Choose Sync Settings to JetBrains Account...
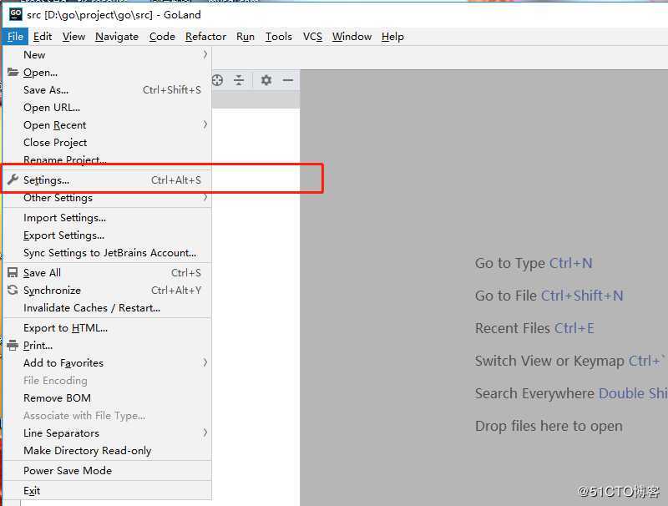This screenshot has height=506, width=668. [x=107, y=252]
